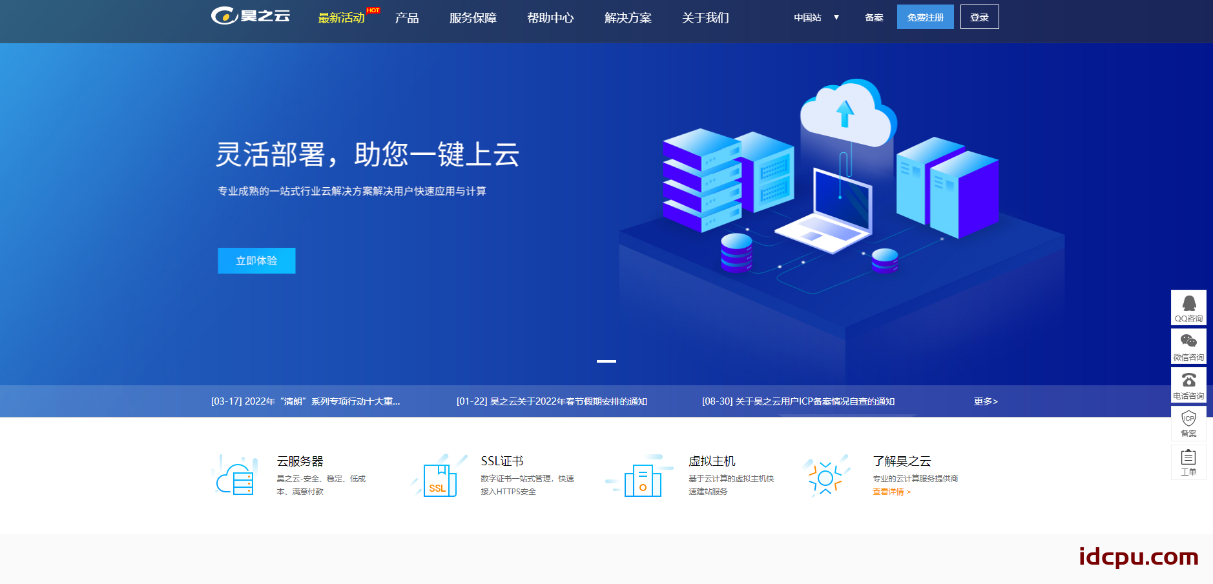The width and height of the screenshot is (1213, 584).
Task: Click the 备案 link in header
Action: [x=874, y=17]
